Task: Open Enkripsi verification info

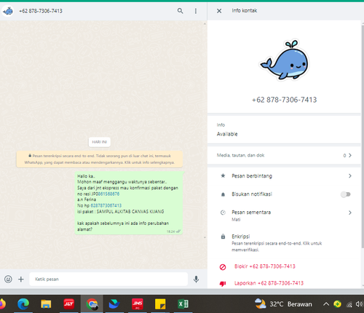Action: (x=284, y=242)
